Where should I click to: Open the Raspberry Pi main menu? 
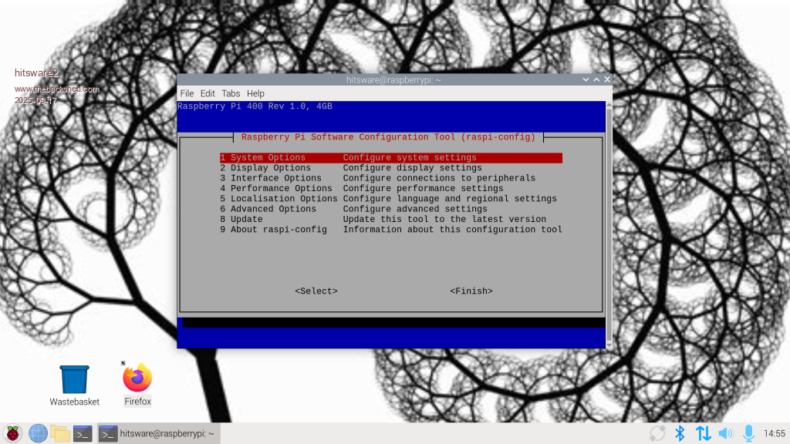(x=12, y=433)
